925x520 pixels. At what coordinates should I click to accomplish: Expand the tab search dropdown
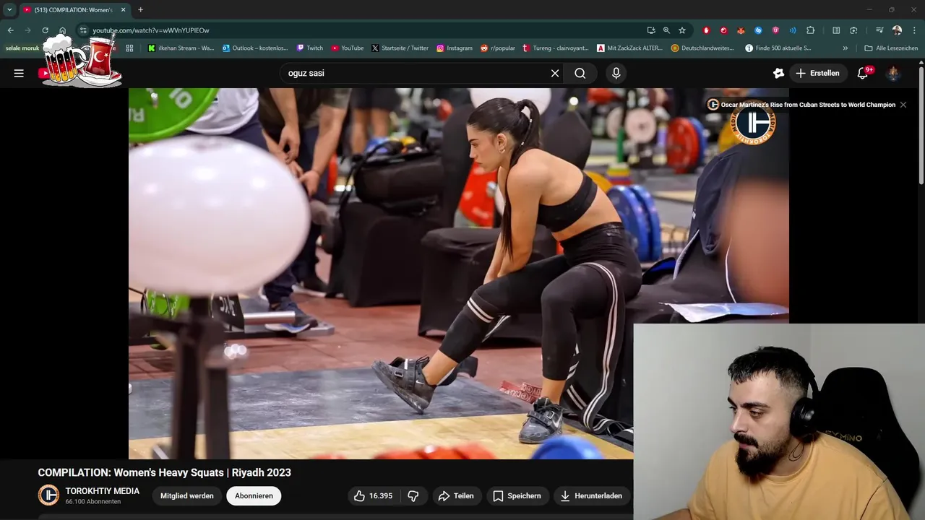(9, 9)
